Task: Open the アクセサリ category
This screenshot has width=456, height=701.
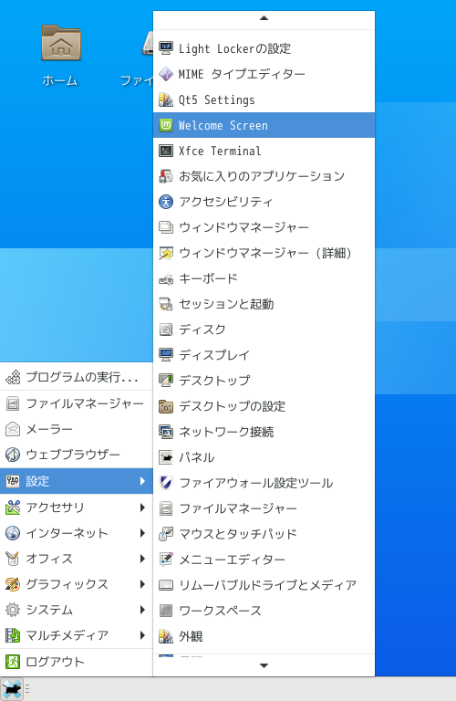Action: click(77, 507)
